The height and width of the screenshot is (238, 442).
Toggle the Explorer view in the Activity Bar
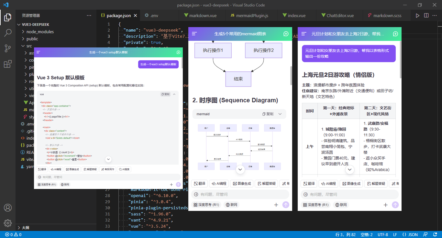[x=8, y=18]
